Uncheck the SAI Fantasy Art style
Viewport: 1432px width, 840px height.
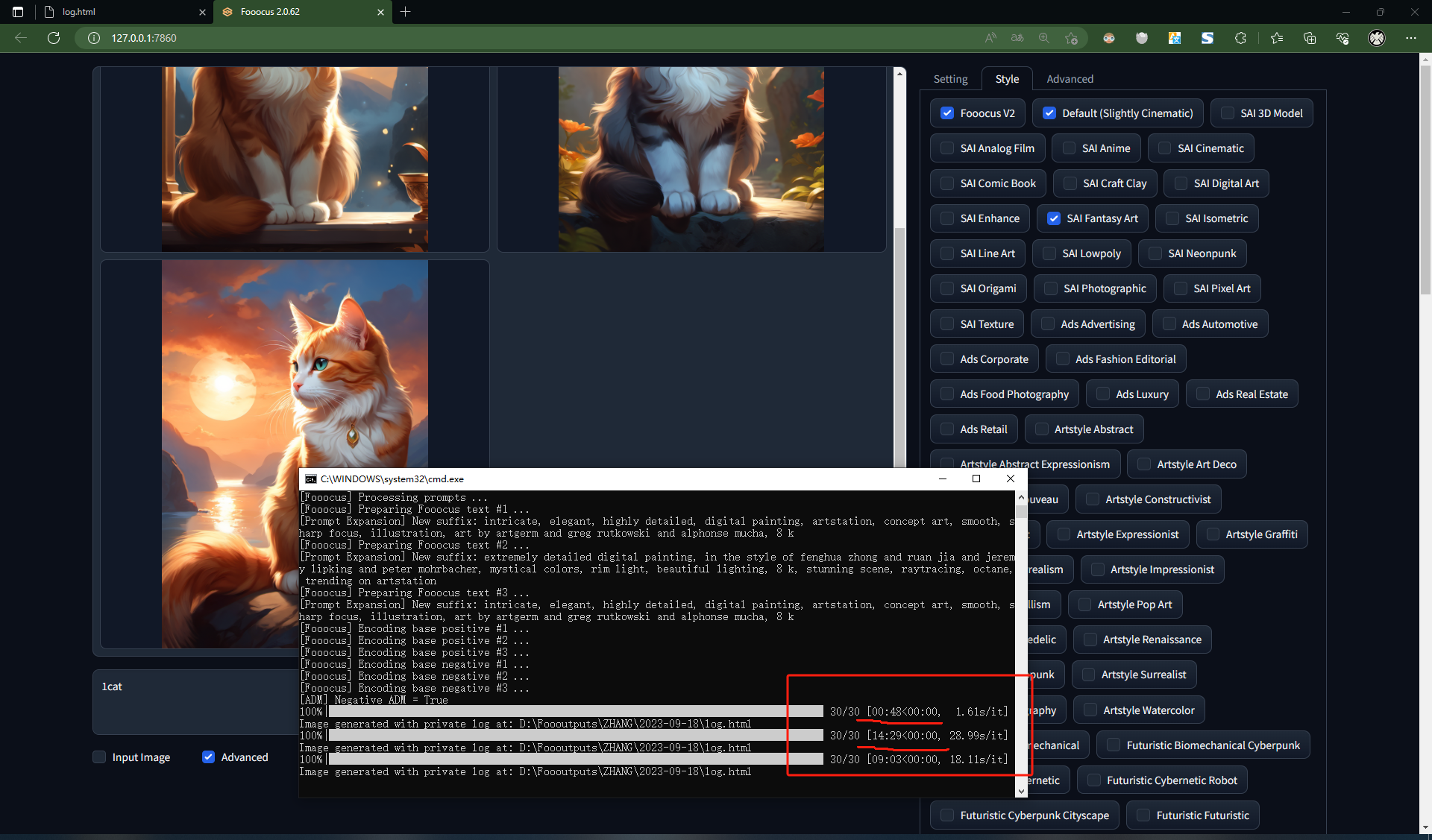pos(1055,218)
